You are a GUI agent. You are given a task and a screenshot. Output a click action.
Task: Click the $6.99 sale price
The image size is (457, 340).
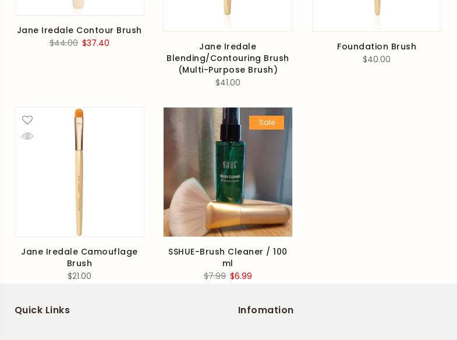[x=241, y=276]
